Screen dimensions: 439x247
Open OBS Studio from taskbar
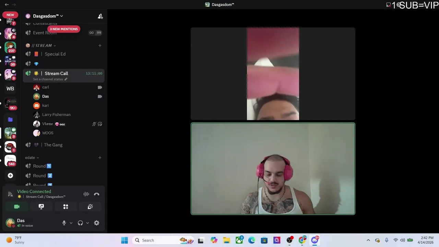[289, 240]
